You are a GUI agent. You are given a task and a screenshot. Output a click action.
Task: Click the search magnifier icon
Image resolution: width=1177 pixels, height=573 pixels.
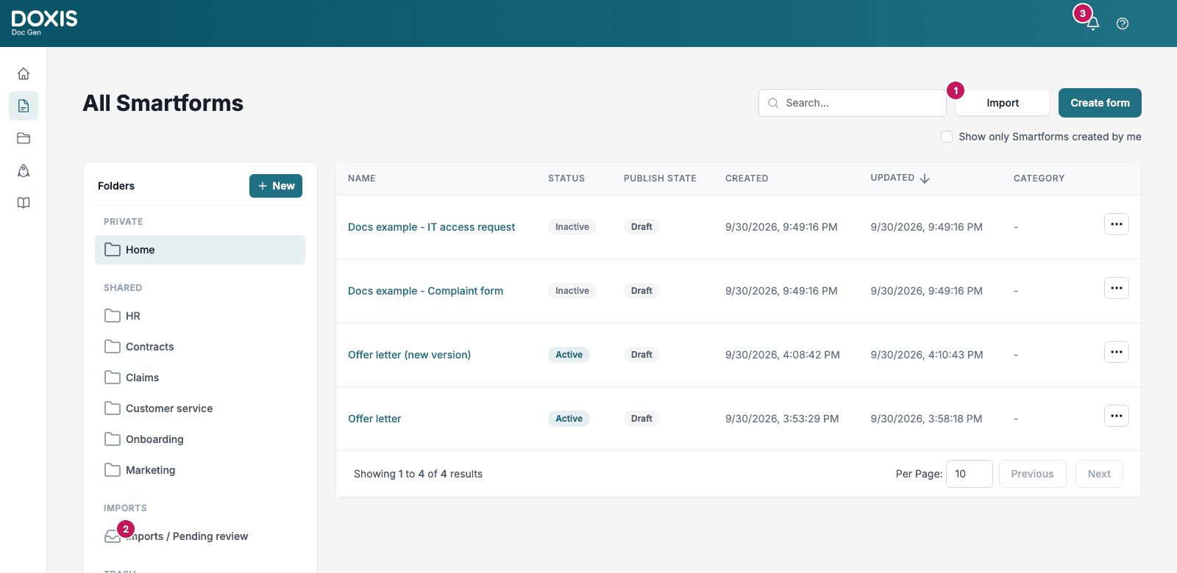coord(773,103)
